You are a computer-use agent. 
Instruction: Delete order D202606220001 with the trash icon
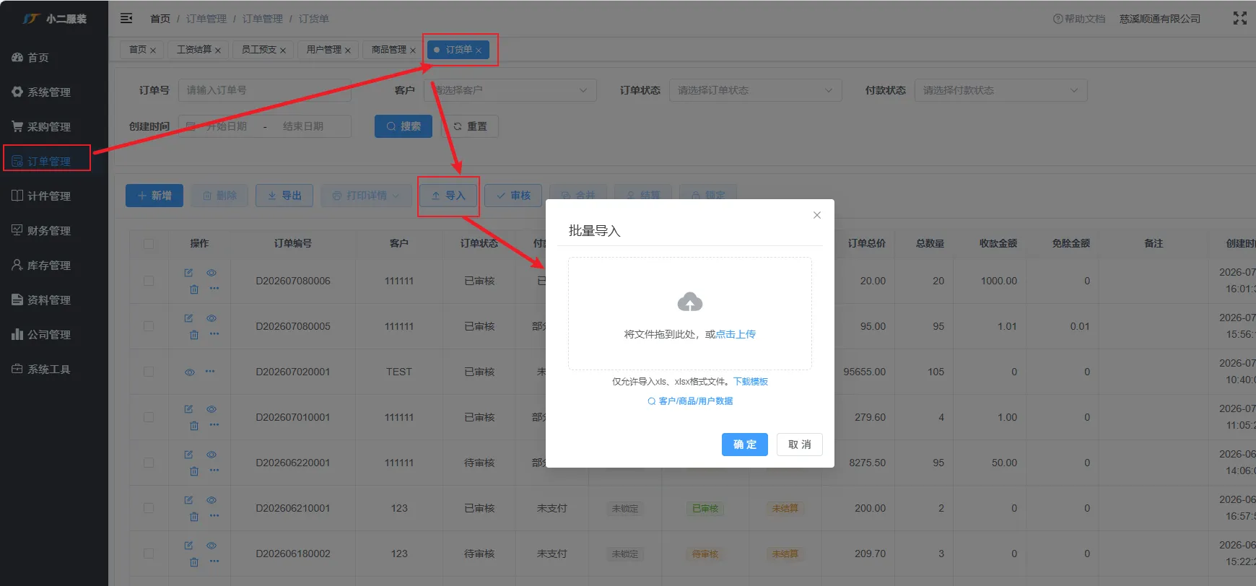coord(194,471)
